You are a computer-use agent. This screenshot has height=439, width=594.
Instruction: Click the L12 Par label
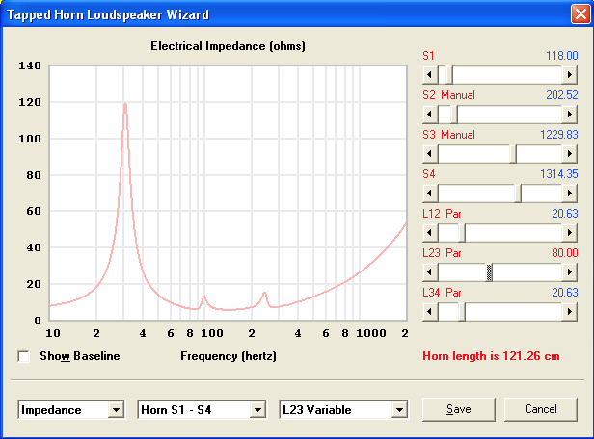coord(442,214)
